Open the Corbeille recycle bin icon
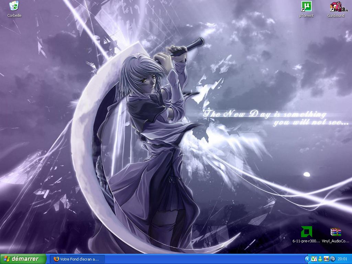 [x=14, y=6]
